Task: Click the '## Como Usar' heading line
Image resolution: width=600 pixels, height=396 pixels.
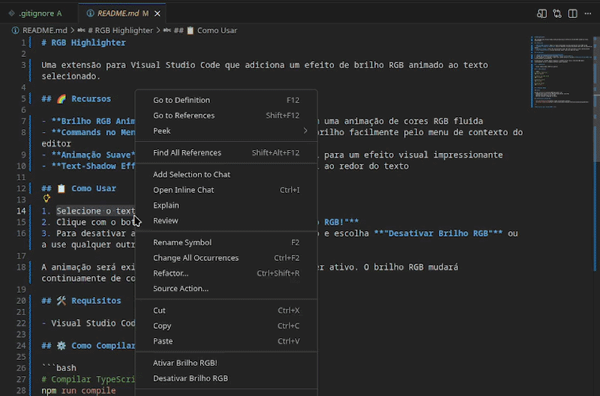Action: [79, 188]
